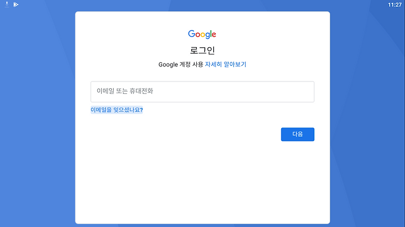Image resolution: width=405 pixels, height=227 pixels.
Task: Open the '이메일을 잊으셨나요?' link
Action: point(116,110)
